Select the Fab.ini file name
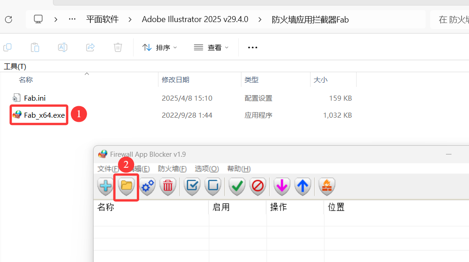 pyautogui.click(x=35, y=98)
